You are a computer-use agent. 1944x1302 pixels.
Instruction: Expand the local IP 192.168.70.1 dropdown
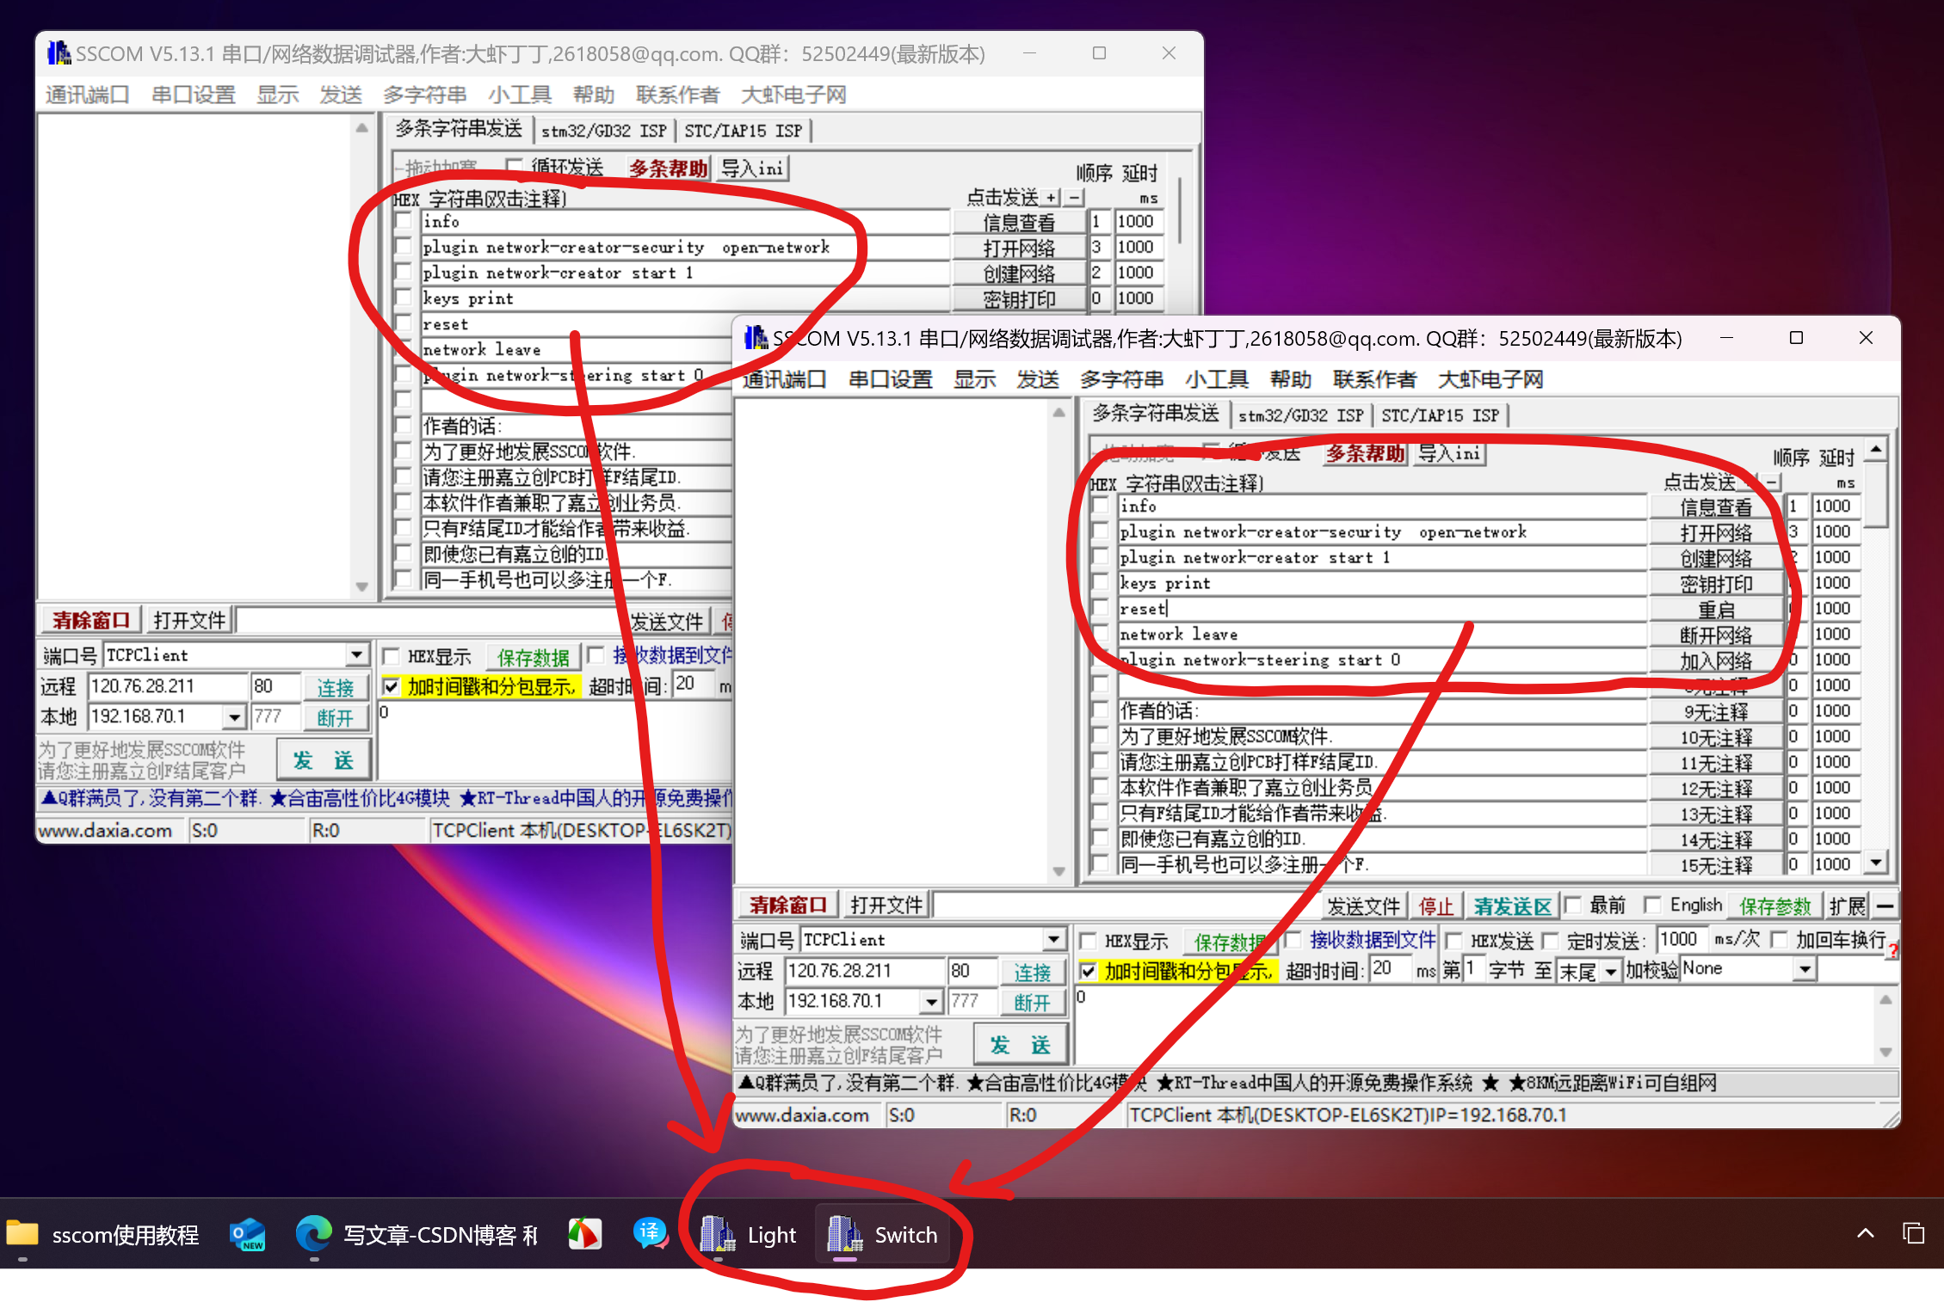[931, 1002]
